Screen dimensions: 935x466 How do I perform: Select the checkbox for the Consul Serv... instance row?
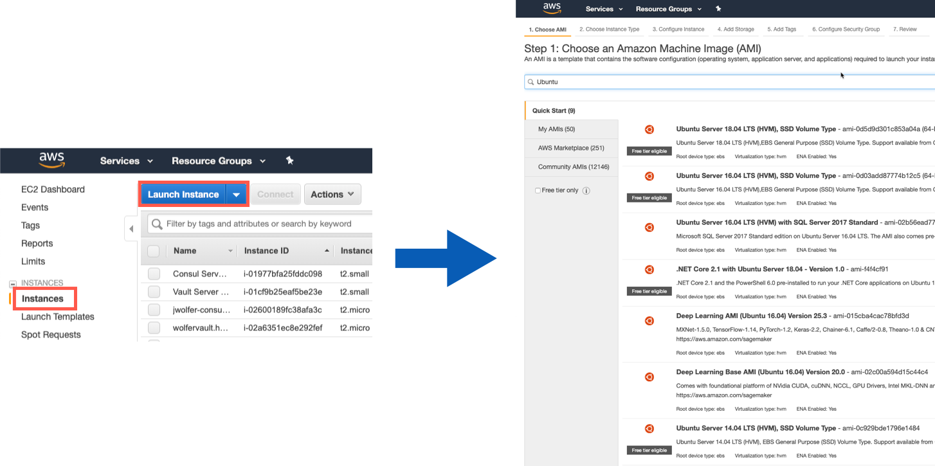click(x=154, y=274)
